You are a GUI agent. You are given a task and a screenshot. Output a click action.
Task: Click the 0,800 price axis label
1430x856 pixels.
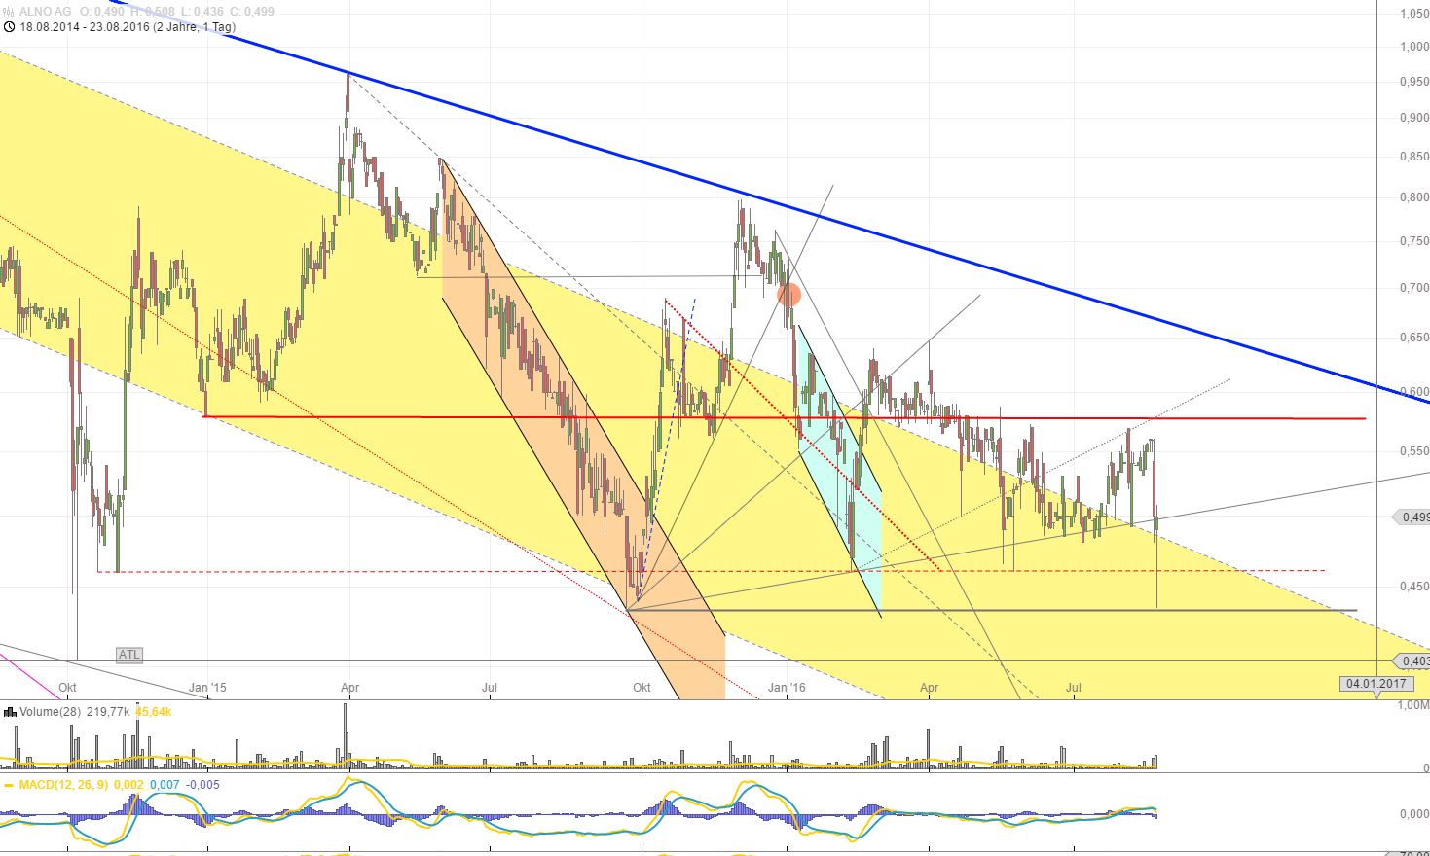1413,197
